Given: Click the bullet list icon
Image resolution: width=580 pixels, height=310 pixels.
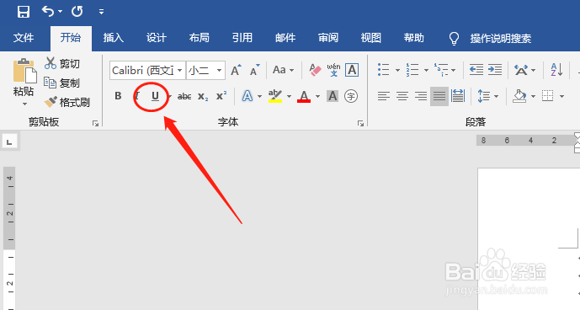Looking at the screenshot, I should (x=384, y=70).
